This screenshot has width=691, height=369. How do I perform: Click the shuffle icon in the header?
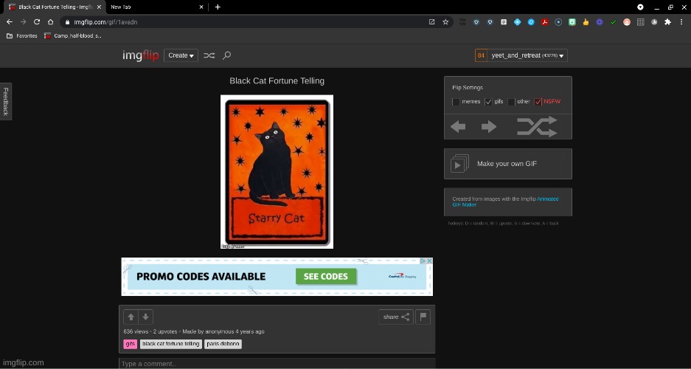coord(209,55)
